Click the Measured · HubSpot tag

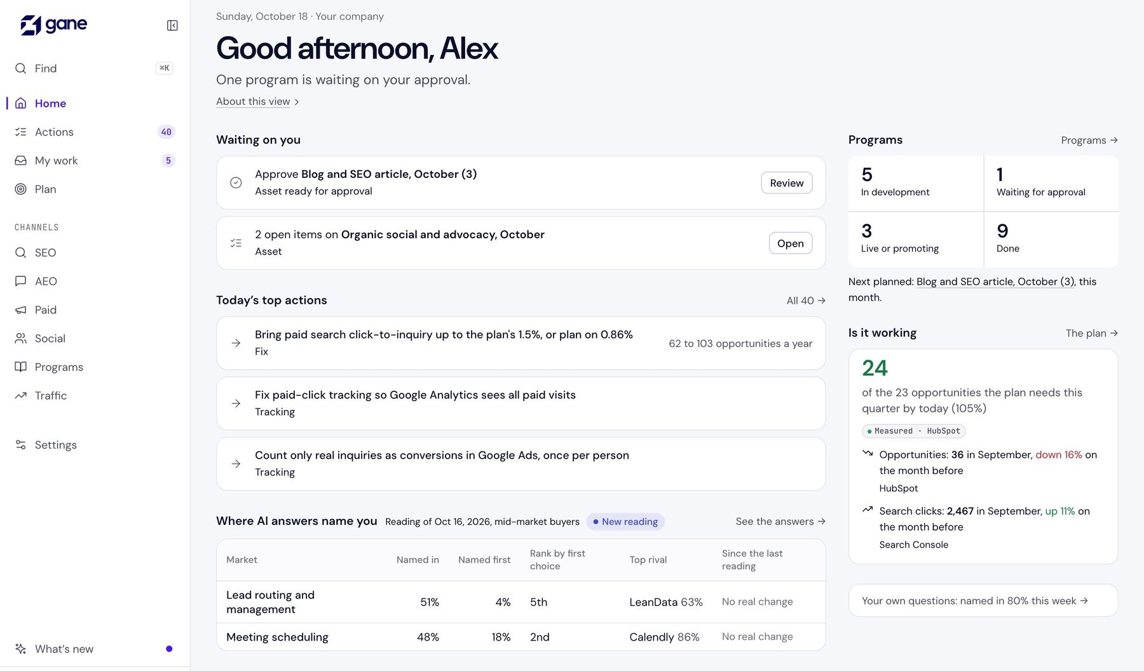click(x=913, y=431)
